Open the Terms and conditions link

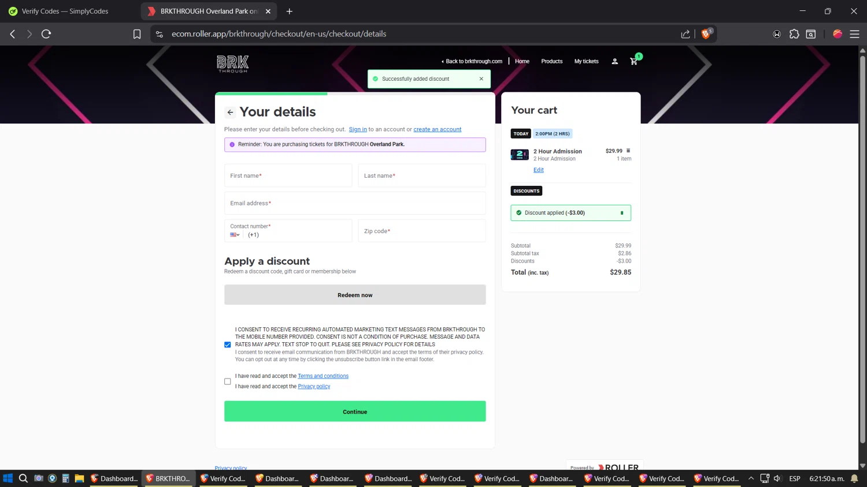[x=323, y=376]
